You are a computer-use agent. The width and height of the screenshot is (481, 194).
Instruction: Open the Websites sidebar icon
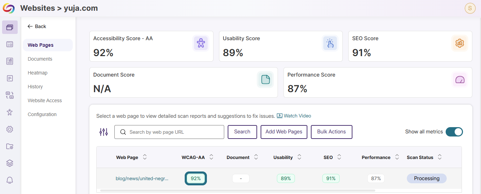pos(10,27)
